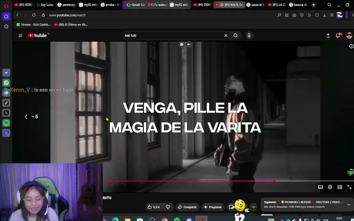Toggle theater mode on the player
The width and height of the screenshot is (354, 221).
(x=340, y=187)
